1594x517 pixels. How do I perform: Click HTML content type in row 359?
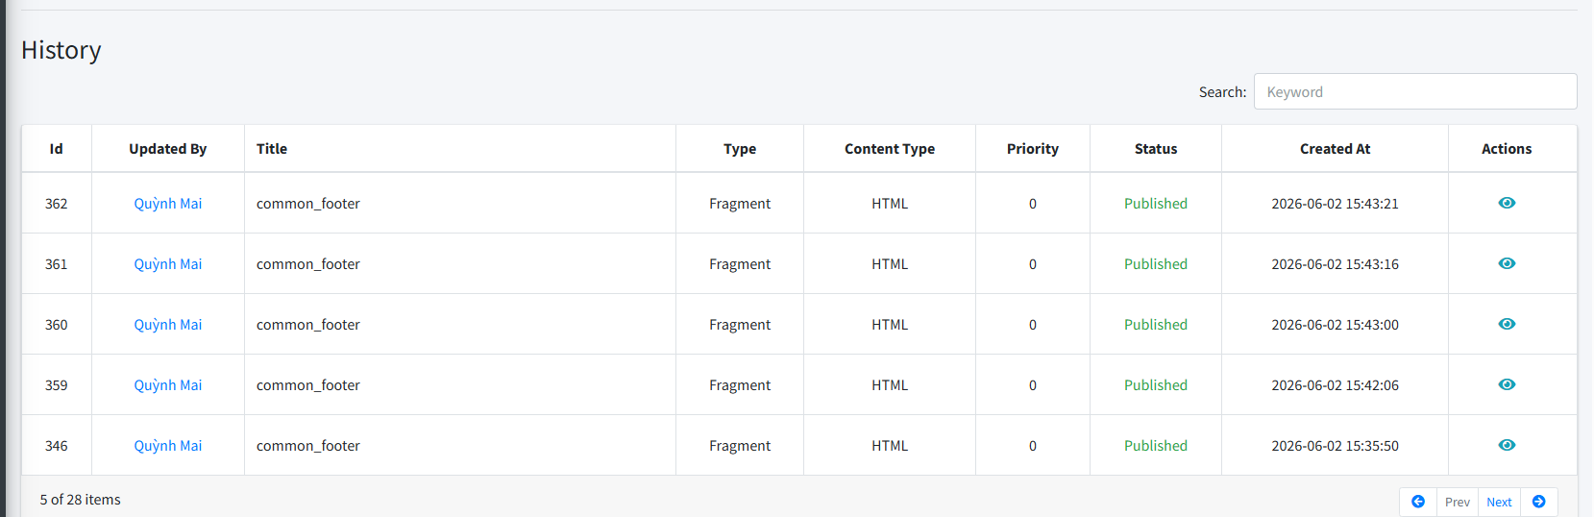tap(890, 385)
